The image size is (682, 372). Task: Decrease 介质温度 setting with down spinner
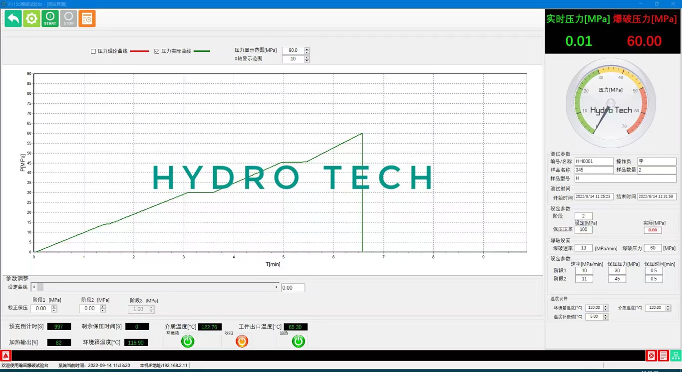pyautogui.click(x=668, y=310)
